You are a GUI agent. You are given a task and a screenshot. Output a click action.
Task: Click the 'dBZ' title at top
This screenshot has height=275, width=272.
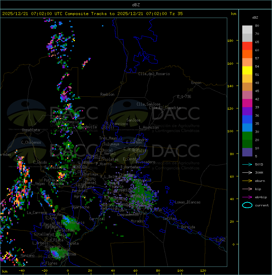(x=136, y=5)
